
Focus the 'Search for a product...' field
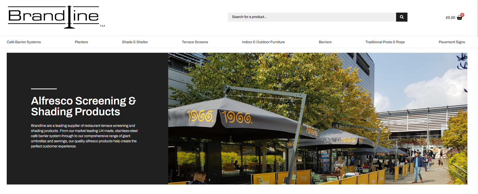coord(312,17)
